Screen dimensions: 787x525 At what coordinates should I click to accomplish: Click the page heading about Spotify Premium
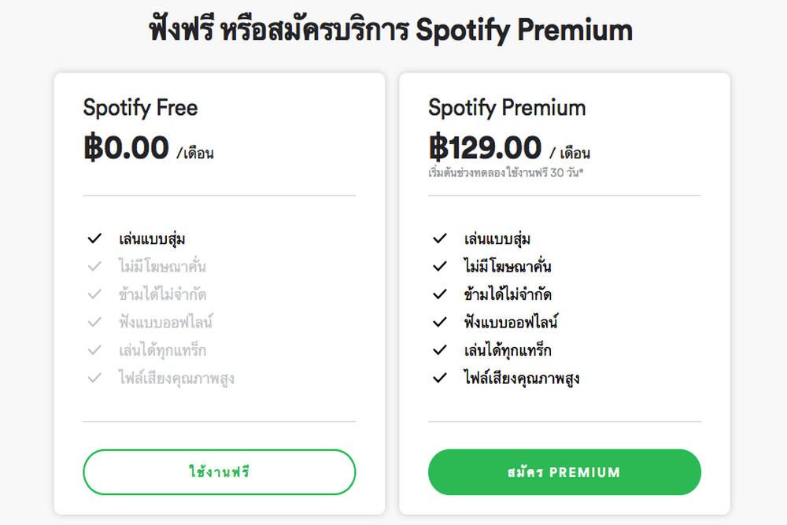(x=391, y=29)
